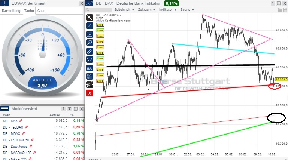288x160 pixels.
Task: Close the Marktübersicht panel
Action: (82, 109)
